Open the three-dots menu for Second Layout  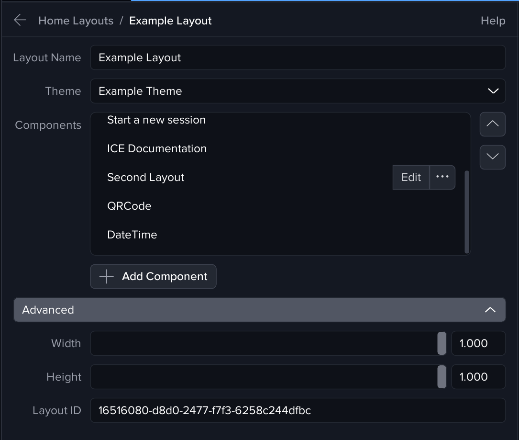pos(442,177)
